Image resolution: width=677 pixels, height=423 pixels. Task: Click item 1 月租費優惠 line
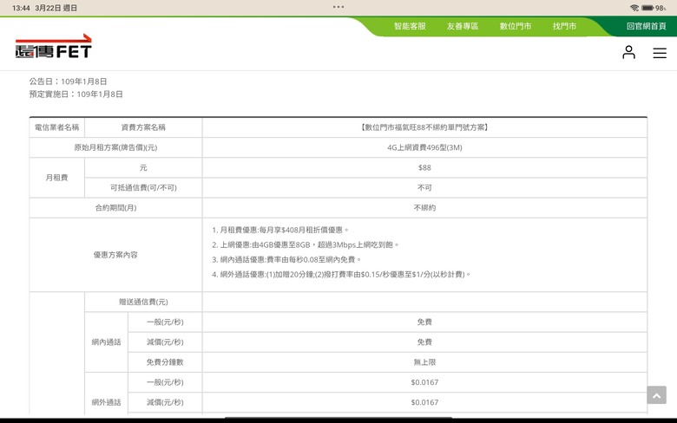[x=280, y=230]
